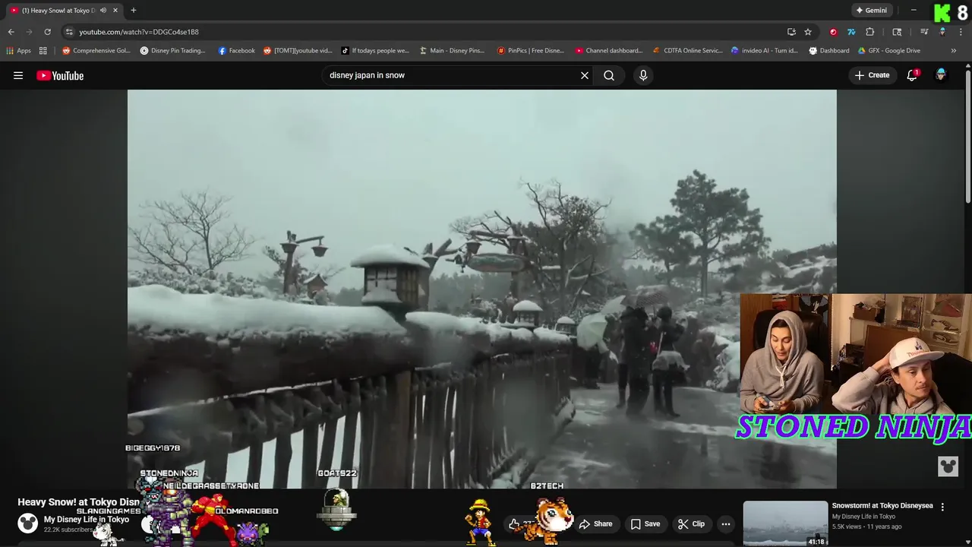Image resolution: width=972 pixels, height=547 pixels.
Task: Reload the page
Action: pos(47,32)
